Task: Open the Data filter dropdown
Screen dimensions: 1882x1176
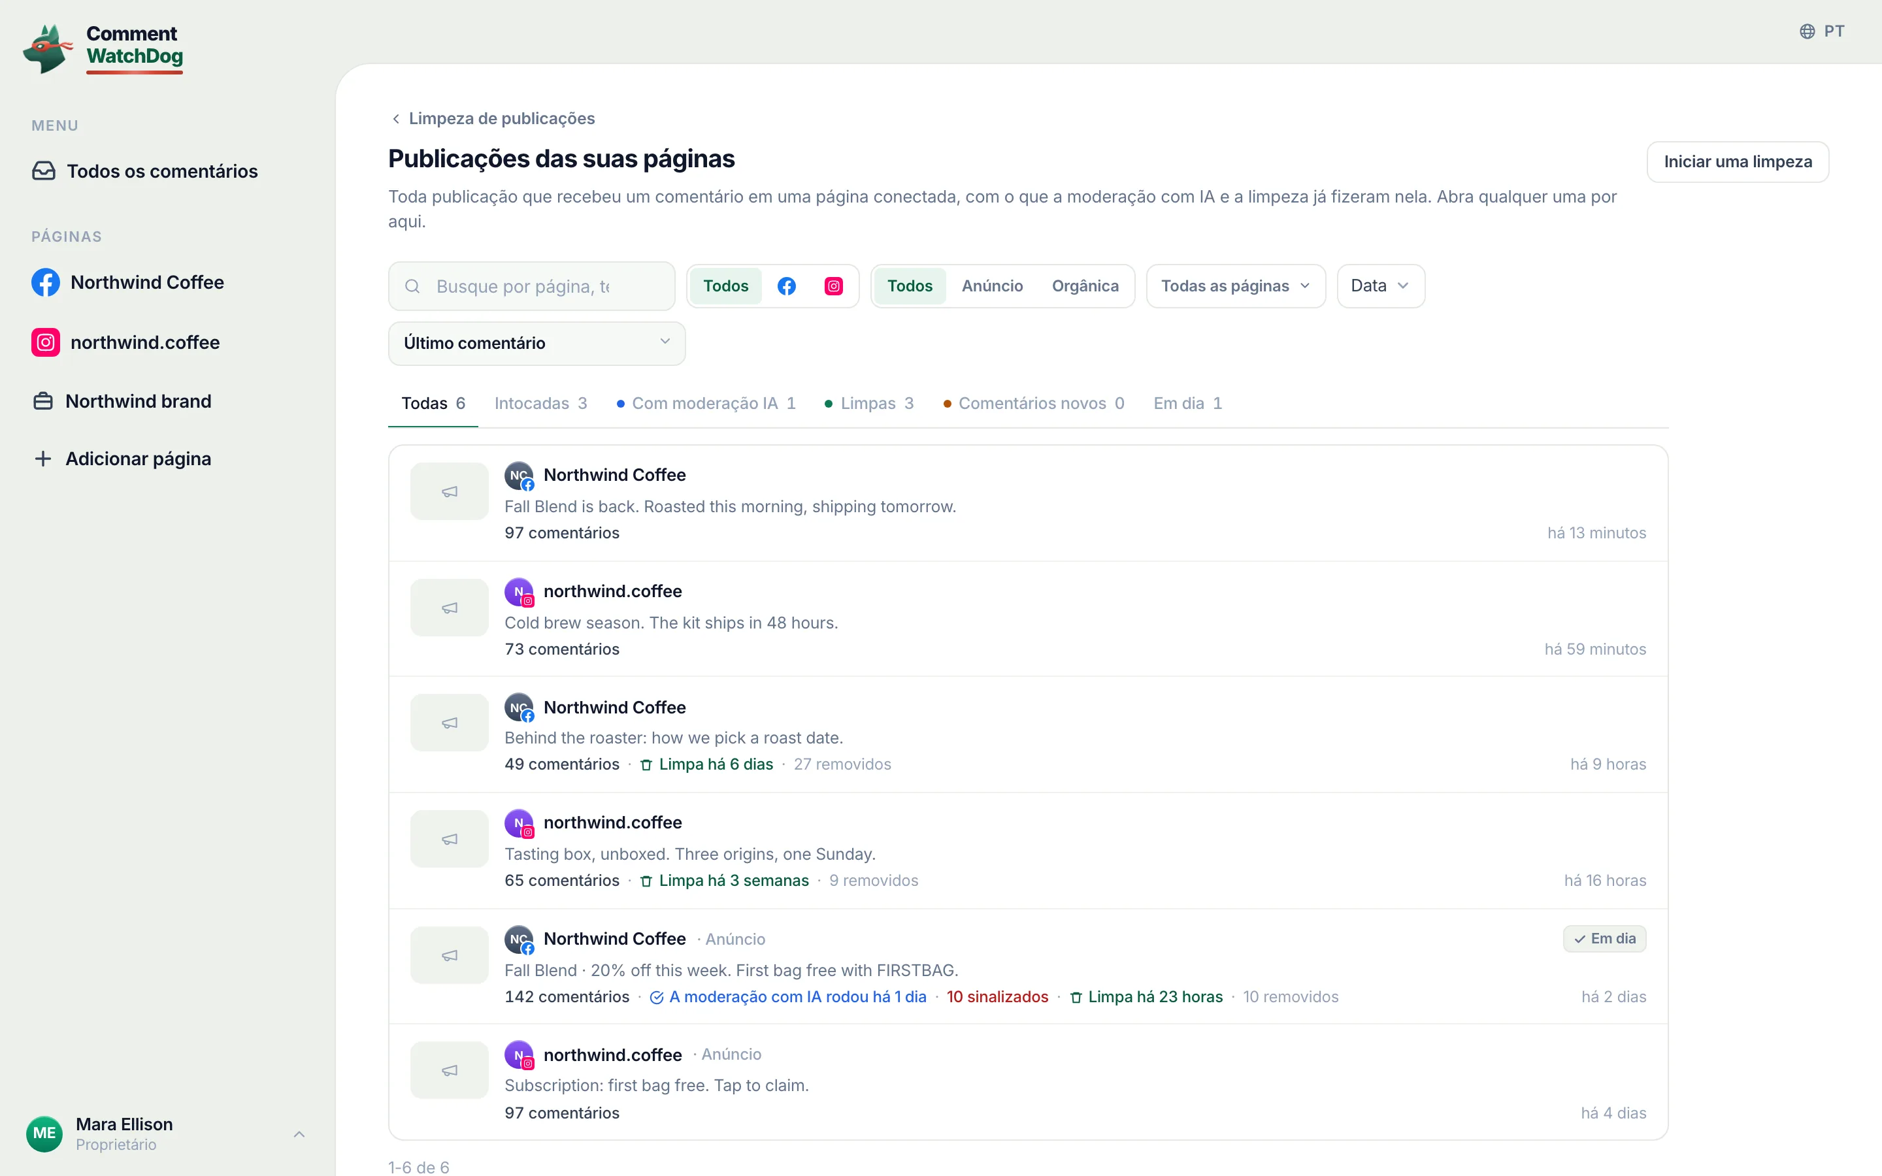Action: pyautogui.click(x=1380, y=286)
